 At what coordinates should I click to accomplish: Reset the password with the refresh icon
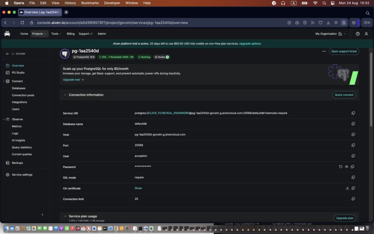point(341,167)
